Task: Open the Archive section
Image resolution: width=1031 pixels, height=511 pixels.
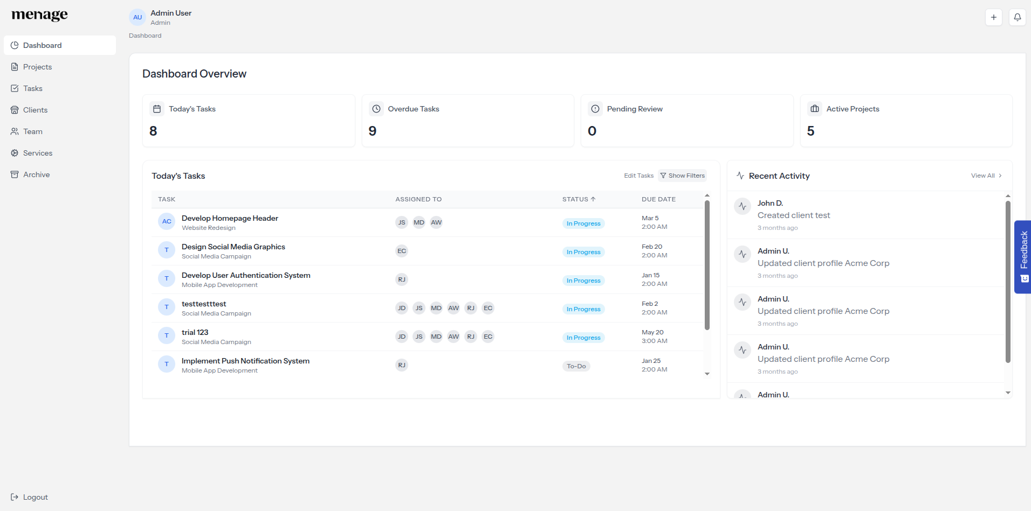Action: [36, 174]
